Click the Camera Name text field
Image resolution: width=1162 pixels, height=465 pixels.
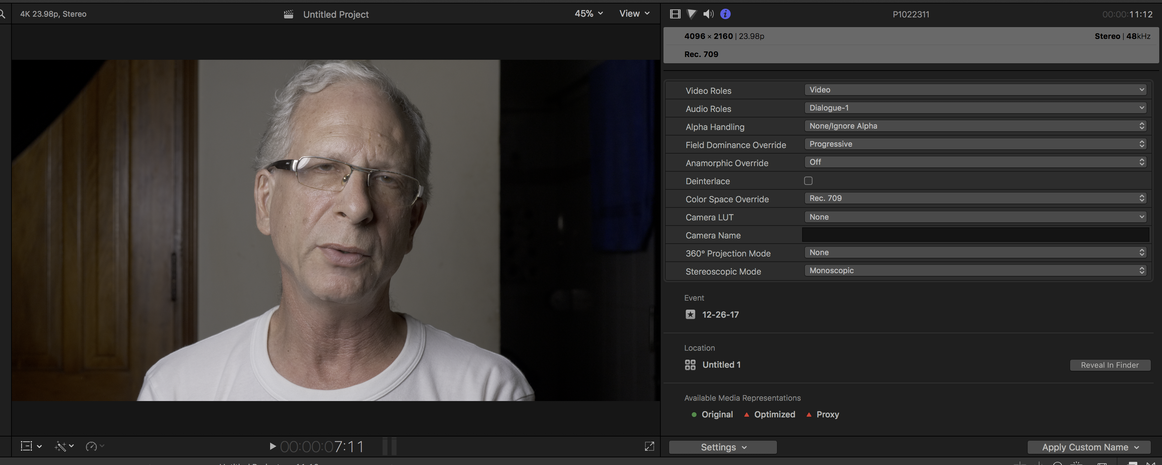976,235
